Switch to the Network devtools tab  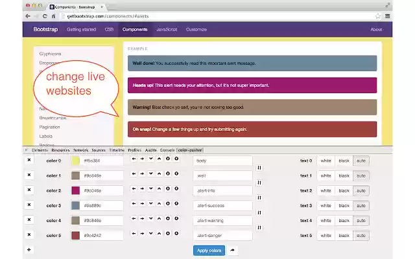click(80, 150)
